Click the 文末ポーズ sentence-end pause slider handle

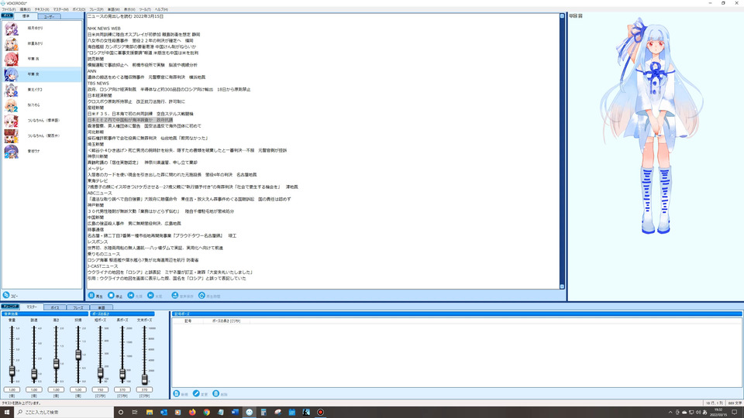click(145, 379)
